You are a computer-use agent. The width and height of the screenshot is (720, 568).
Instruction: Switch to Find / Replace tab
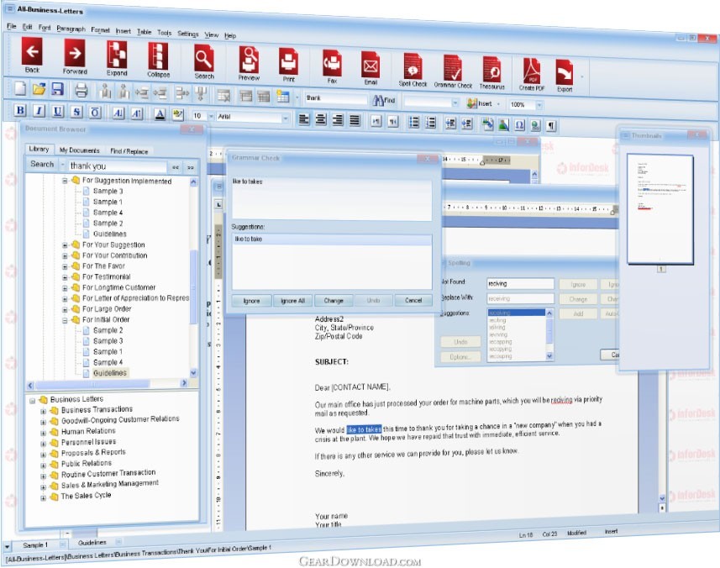coord(129,151)
